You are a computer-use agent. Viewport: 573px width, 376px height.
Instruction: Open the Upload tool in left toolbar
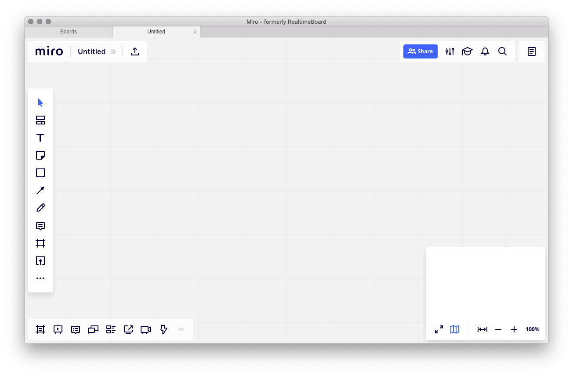40,261
